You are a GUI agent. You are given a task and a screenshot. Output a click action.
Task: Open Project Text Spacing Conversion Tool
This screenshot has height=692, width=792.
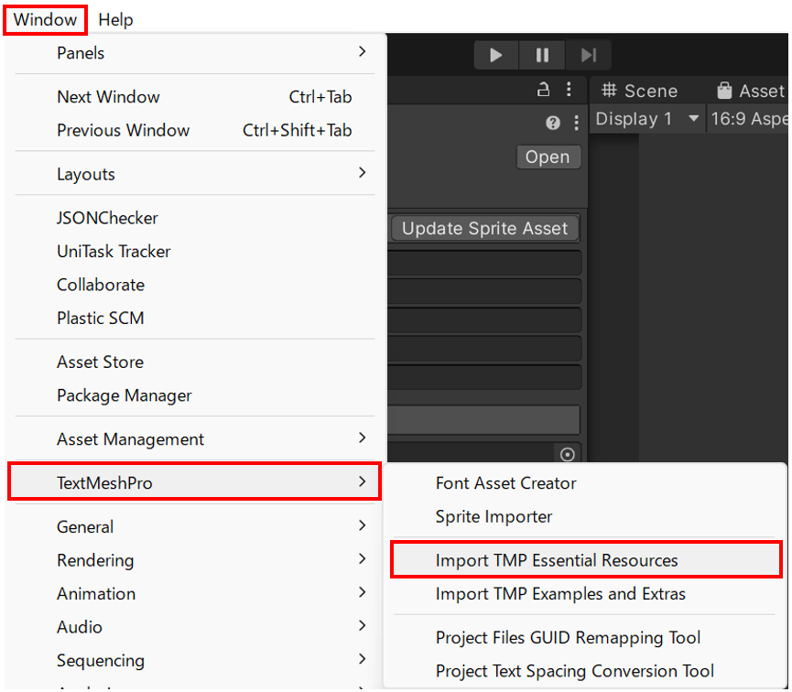[586, 671]
